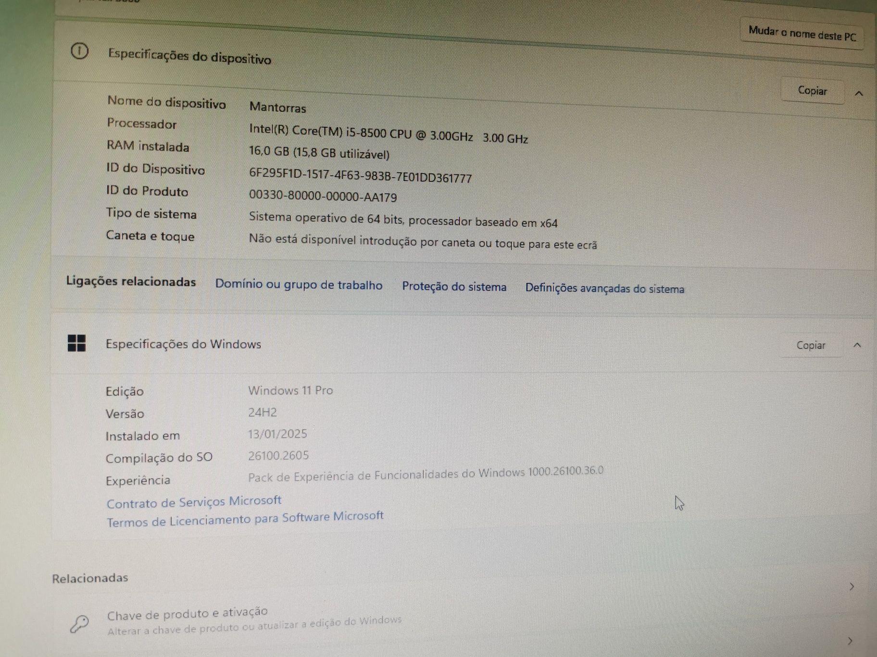This screenshot has height=657, width=877.
Task: Click the Especificações do Windows heading
Action: [183, 344]
